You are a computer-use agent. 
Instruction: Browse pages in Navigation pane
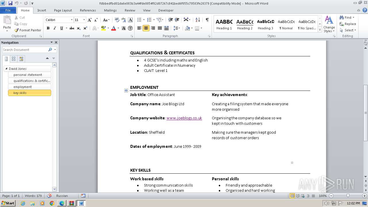14,59
